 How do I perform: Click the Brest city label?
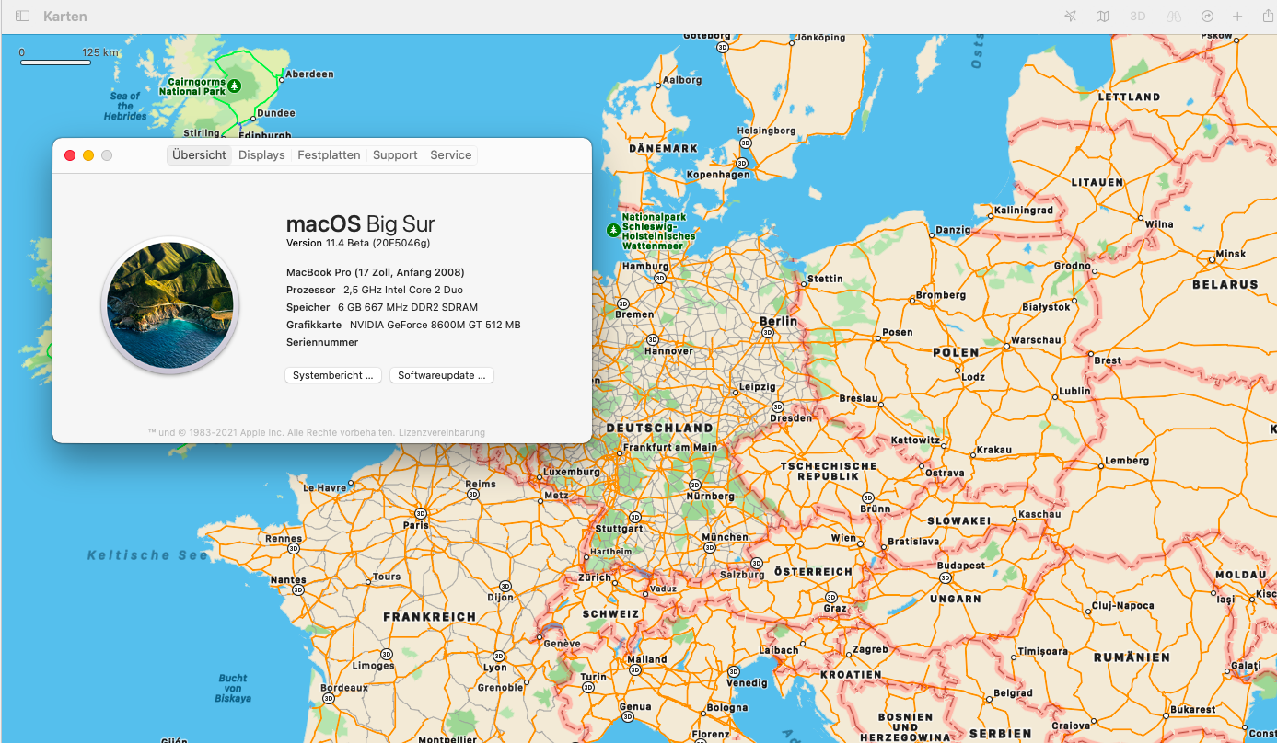[1108, 360]
